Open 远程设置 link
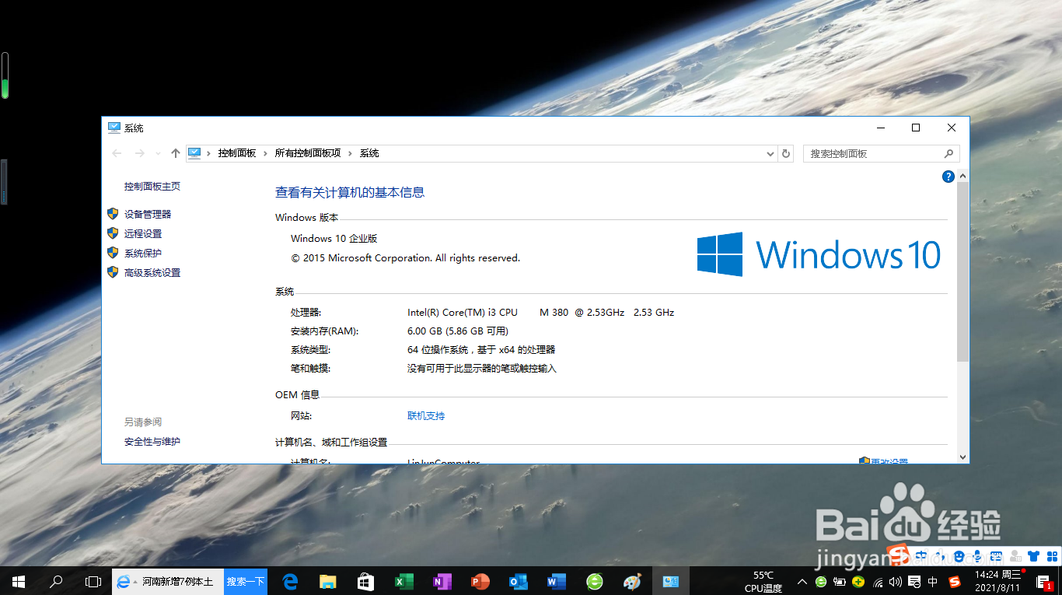The width and height of the screenshot is (1062, 595). click(143, 233)
